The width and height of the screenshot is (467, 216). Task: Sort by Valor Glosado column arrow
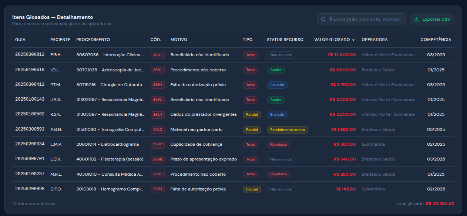tap(353, 40)
